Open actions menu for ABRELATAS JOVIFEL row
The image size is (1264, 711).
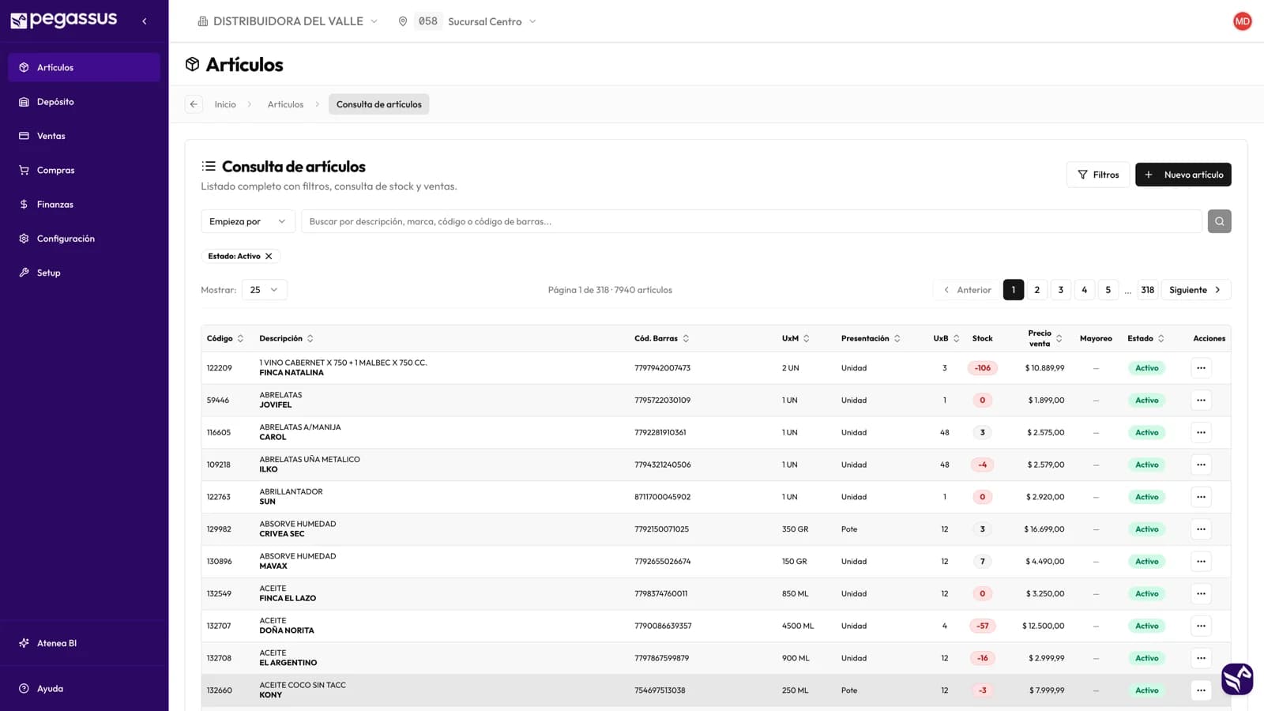pos(1201,401)
